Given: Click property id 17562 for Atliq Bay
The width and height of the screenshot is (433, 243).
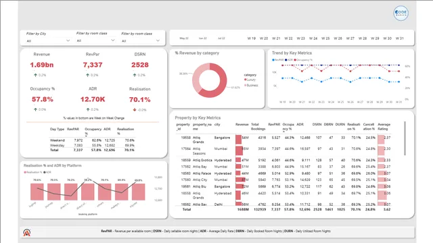Looking at the screenshot, I should pos(186,167).
